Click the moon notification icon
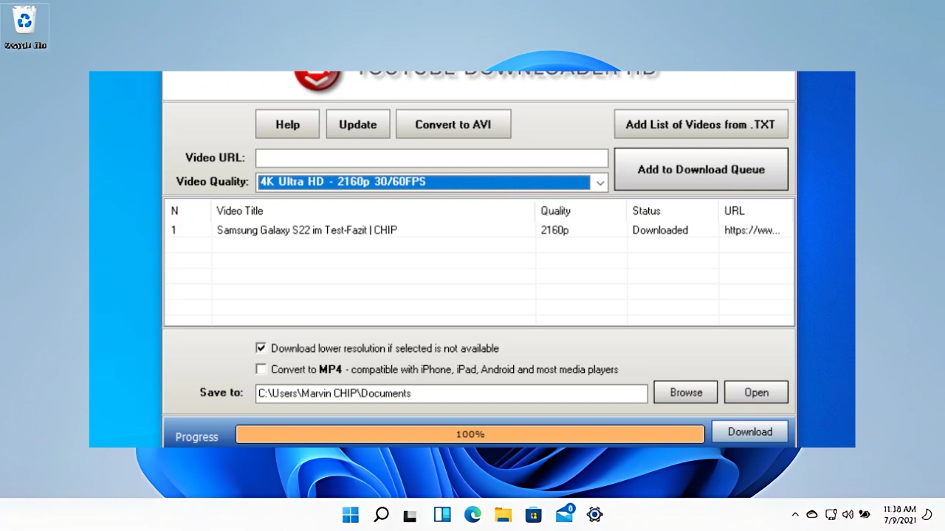 (x=928, y=515)
